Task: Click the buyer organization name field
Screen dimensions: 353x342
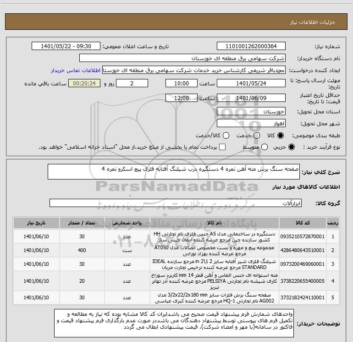Action: pyautogui.click(x=182, y=58)
